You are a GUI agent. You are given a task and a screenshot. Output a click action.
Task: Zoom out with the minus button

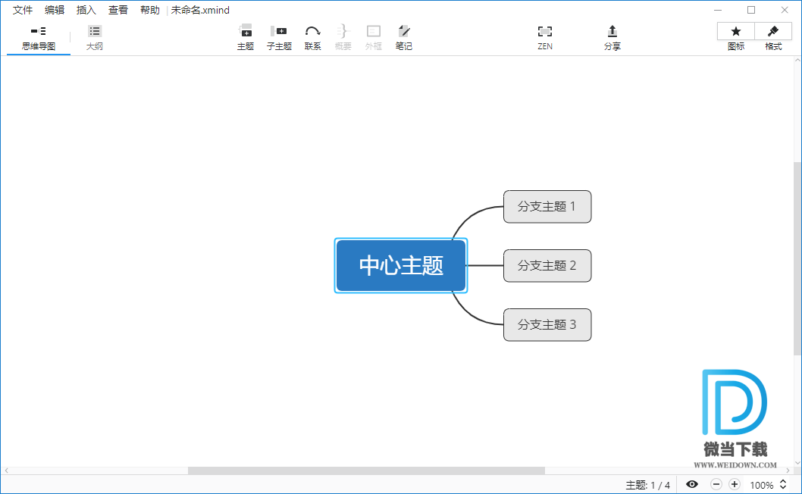(716, 484)
